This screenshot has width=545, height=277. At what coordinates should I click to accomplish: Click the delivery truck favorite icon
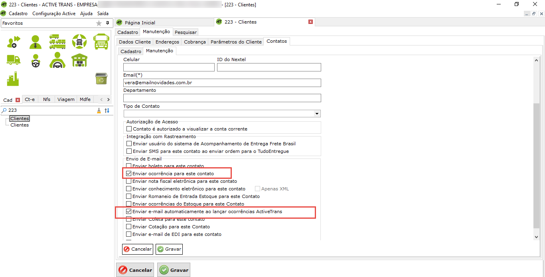coord(13,60)
